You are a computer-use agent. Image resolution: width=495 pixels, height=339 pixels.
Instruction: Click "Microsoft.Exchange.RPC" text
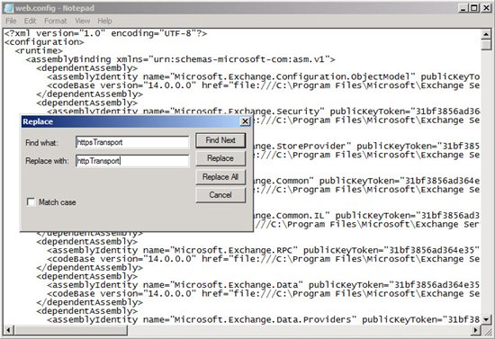coord(233,250)
